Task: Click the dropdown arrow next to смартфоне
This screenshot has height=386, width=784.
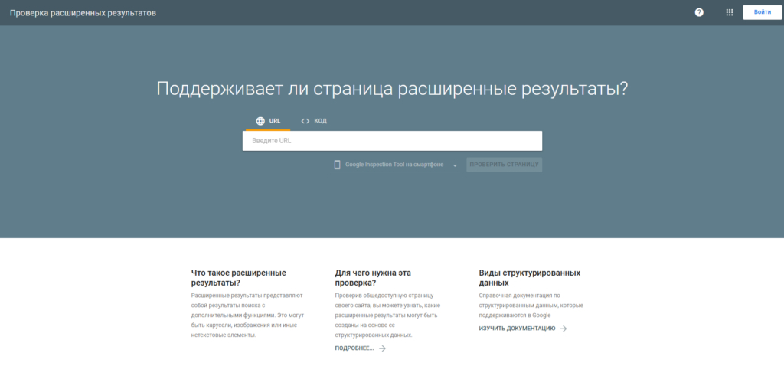Action: 455,165
